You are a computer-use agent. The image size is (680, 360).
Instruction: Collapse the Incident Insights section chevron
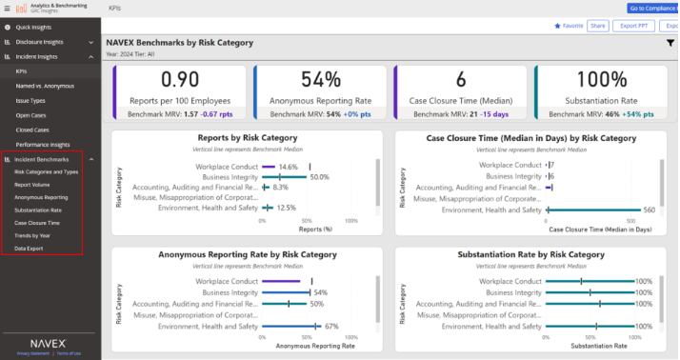click(91, 57)
